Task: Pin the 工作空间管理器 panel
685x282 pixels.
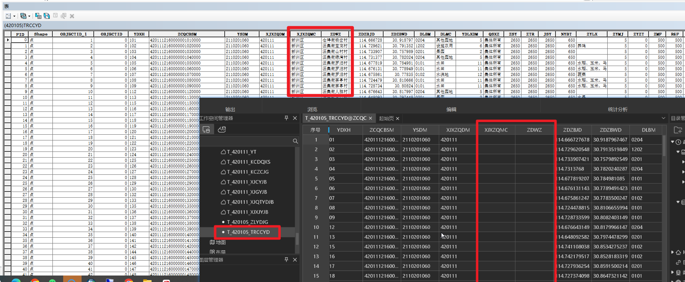Action: click(x=286, y=118)
